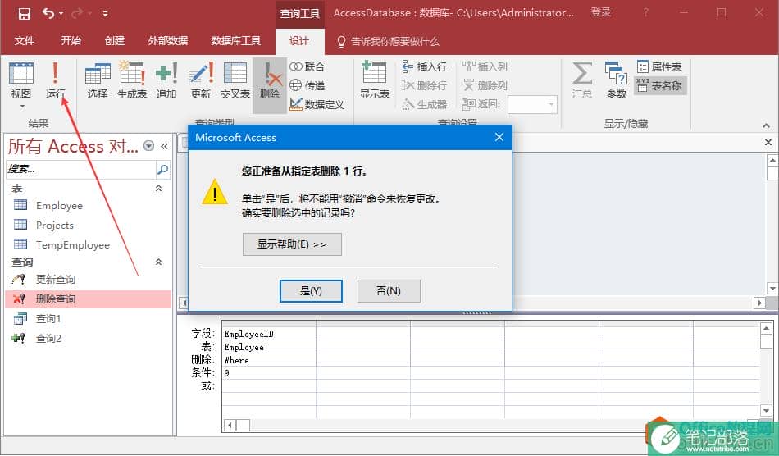Click the design grid horizontal scroll left arrow
Image resolution: width=779 pixels, height=456 pixels.
pyautogui.click(x=230, y=425)
